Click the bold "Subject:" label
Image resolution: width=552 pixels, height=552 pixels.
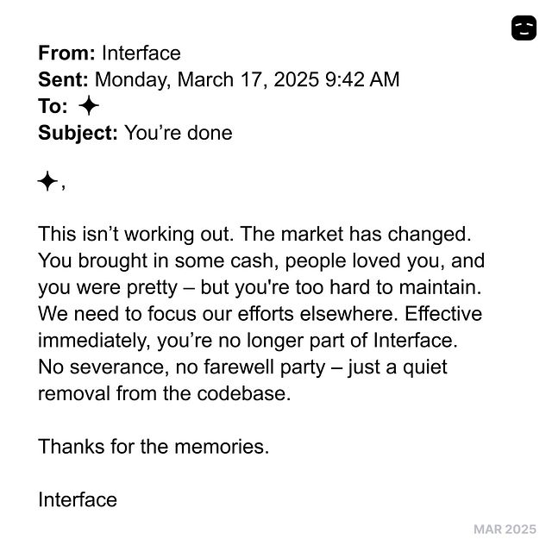tap(78, 133)
